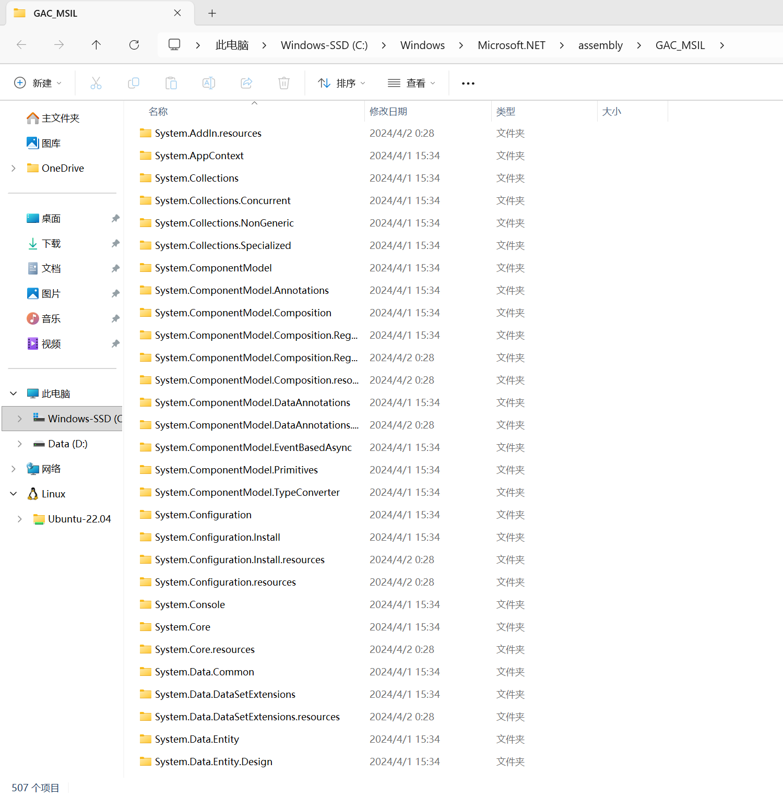Click the Share icon in toolbar
783x797 pixels.
tap(246, 83)
